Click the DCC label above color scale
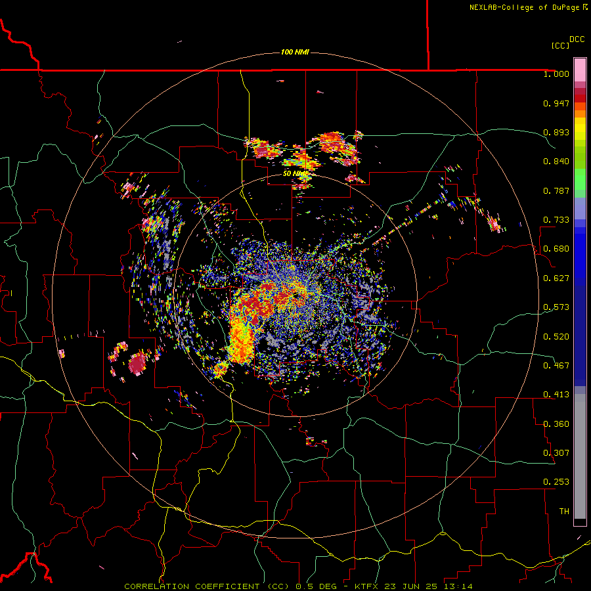 [x=577, y=39]
